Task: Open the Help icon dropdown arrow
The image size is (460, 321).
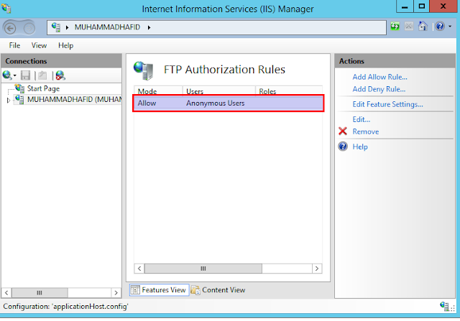Action: pyautogui.click(x=450, y=27)
